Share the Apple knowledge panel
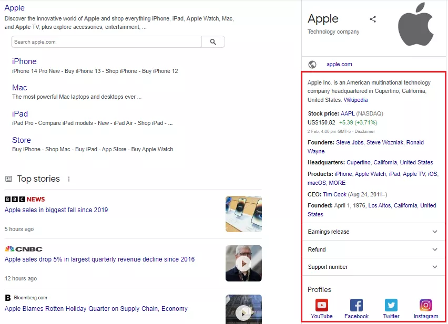This screenshot has width=448, height=324. point(373,19)
